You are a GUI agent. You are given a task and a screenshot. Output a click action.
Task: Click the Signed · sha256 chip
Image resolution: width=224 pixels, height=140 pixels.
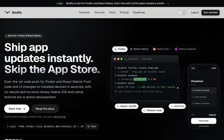click(127, 106)
